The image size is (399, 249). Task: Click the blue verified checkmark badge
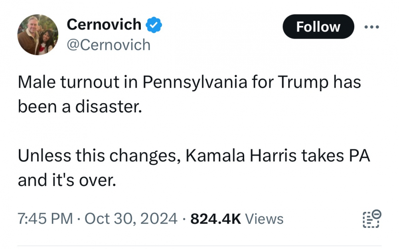[x=154, y=25]
